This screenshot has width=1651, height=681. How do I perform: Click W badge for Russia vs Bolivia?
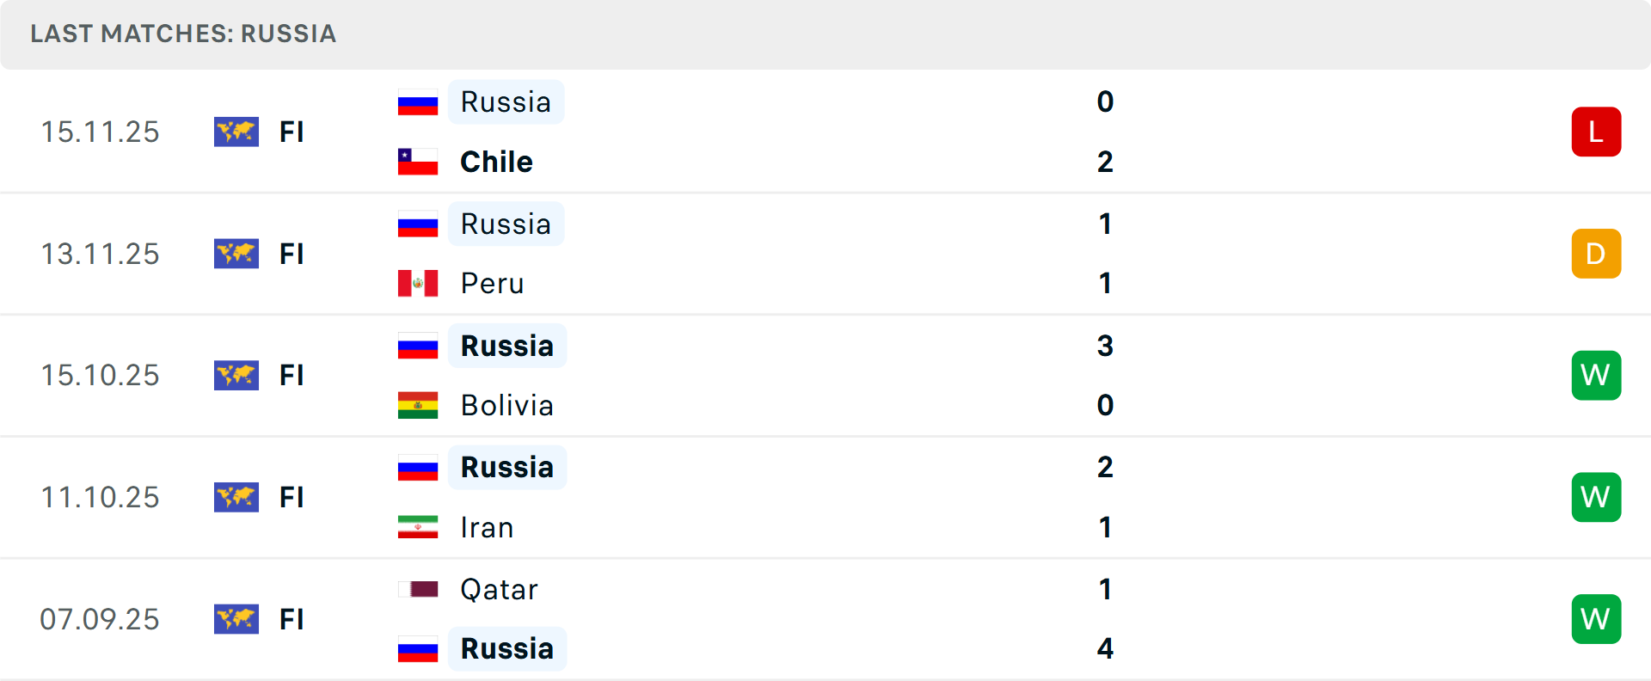[x=1596, y=375]
